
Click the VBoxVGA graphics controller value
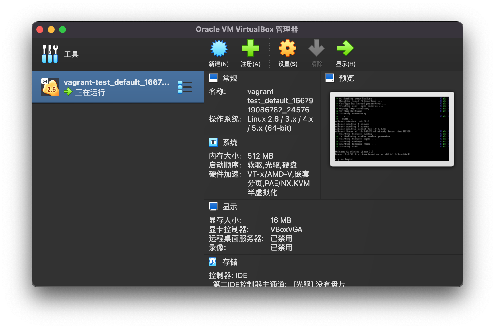(x=286, y=229)
